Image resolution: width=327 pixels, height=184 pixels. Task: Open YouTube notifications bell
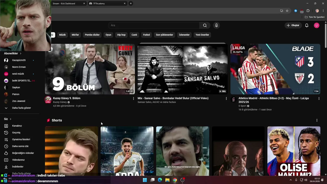(x=307, y=25)
